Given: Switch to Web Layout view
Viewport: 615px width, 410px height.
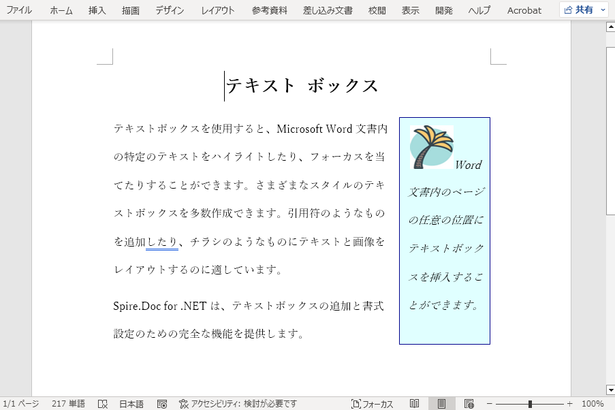Looking at the screenshot, I should [x=469, y=403].
